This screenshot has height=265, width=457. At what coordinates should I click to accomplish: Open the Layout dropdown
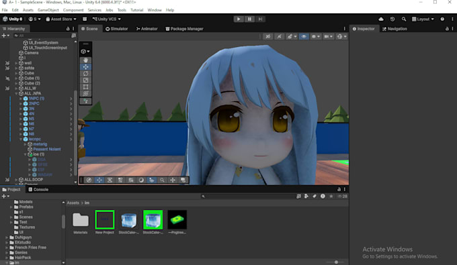coord(423,19)
